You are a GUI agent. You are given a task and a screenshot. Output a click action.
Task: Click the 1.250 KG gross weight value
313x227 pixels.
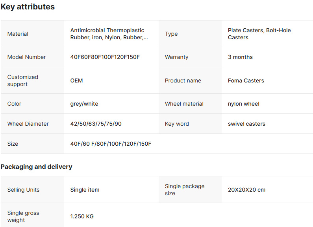click(82, 216)
